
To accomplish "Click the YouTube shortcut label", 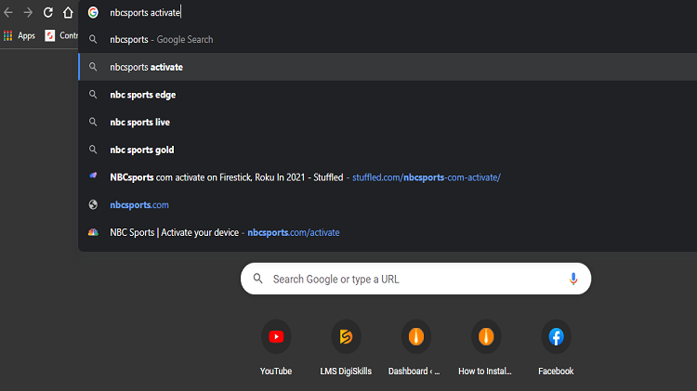I will point(276,371).
